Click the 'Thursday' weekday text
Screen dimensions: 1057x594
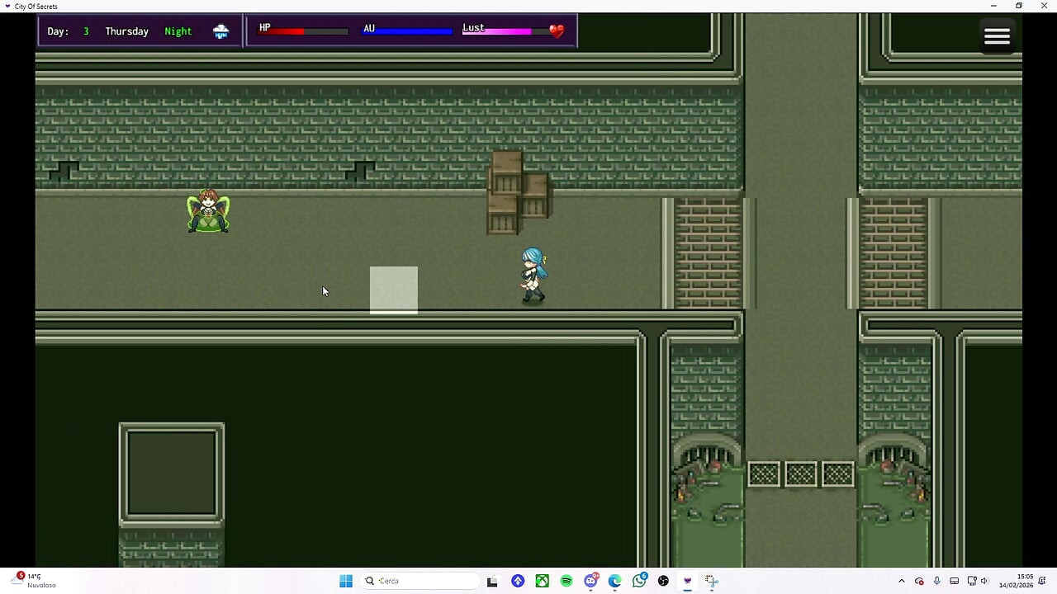(x=126, y=31)
